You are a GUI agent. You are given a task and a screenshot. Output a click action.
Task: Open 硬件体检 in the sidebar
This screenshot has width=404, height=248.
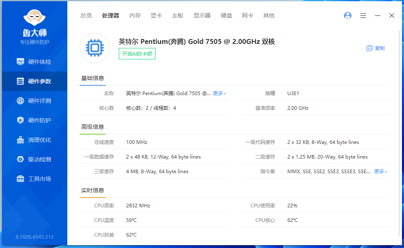click(x=35, y=62)
